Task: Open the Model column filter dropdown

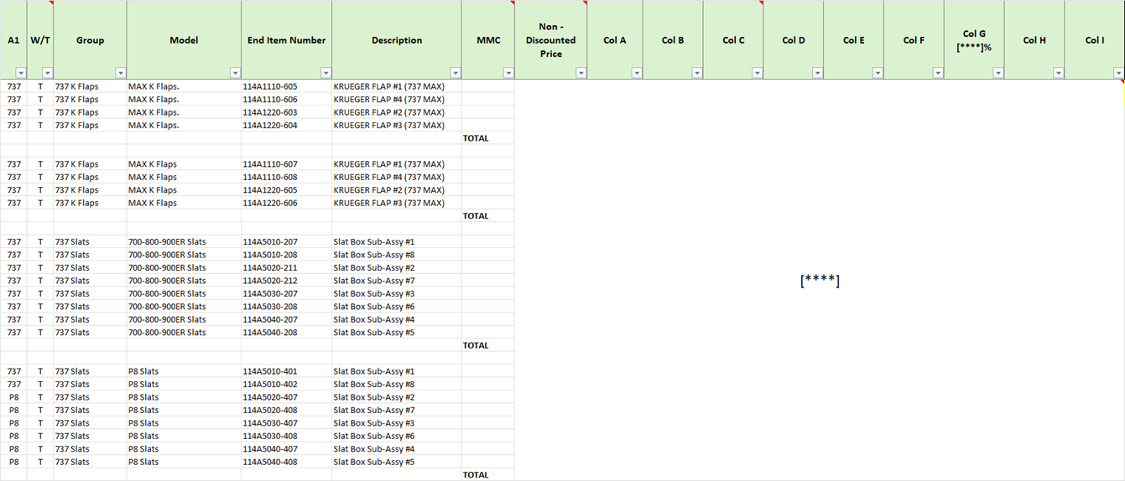Action: coord(234,73)
